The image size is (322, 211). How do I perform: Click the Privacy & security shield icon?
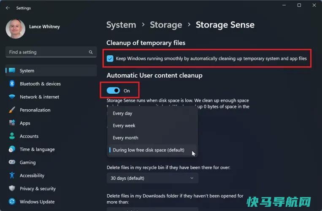pos(12,188)
